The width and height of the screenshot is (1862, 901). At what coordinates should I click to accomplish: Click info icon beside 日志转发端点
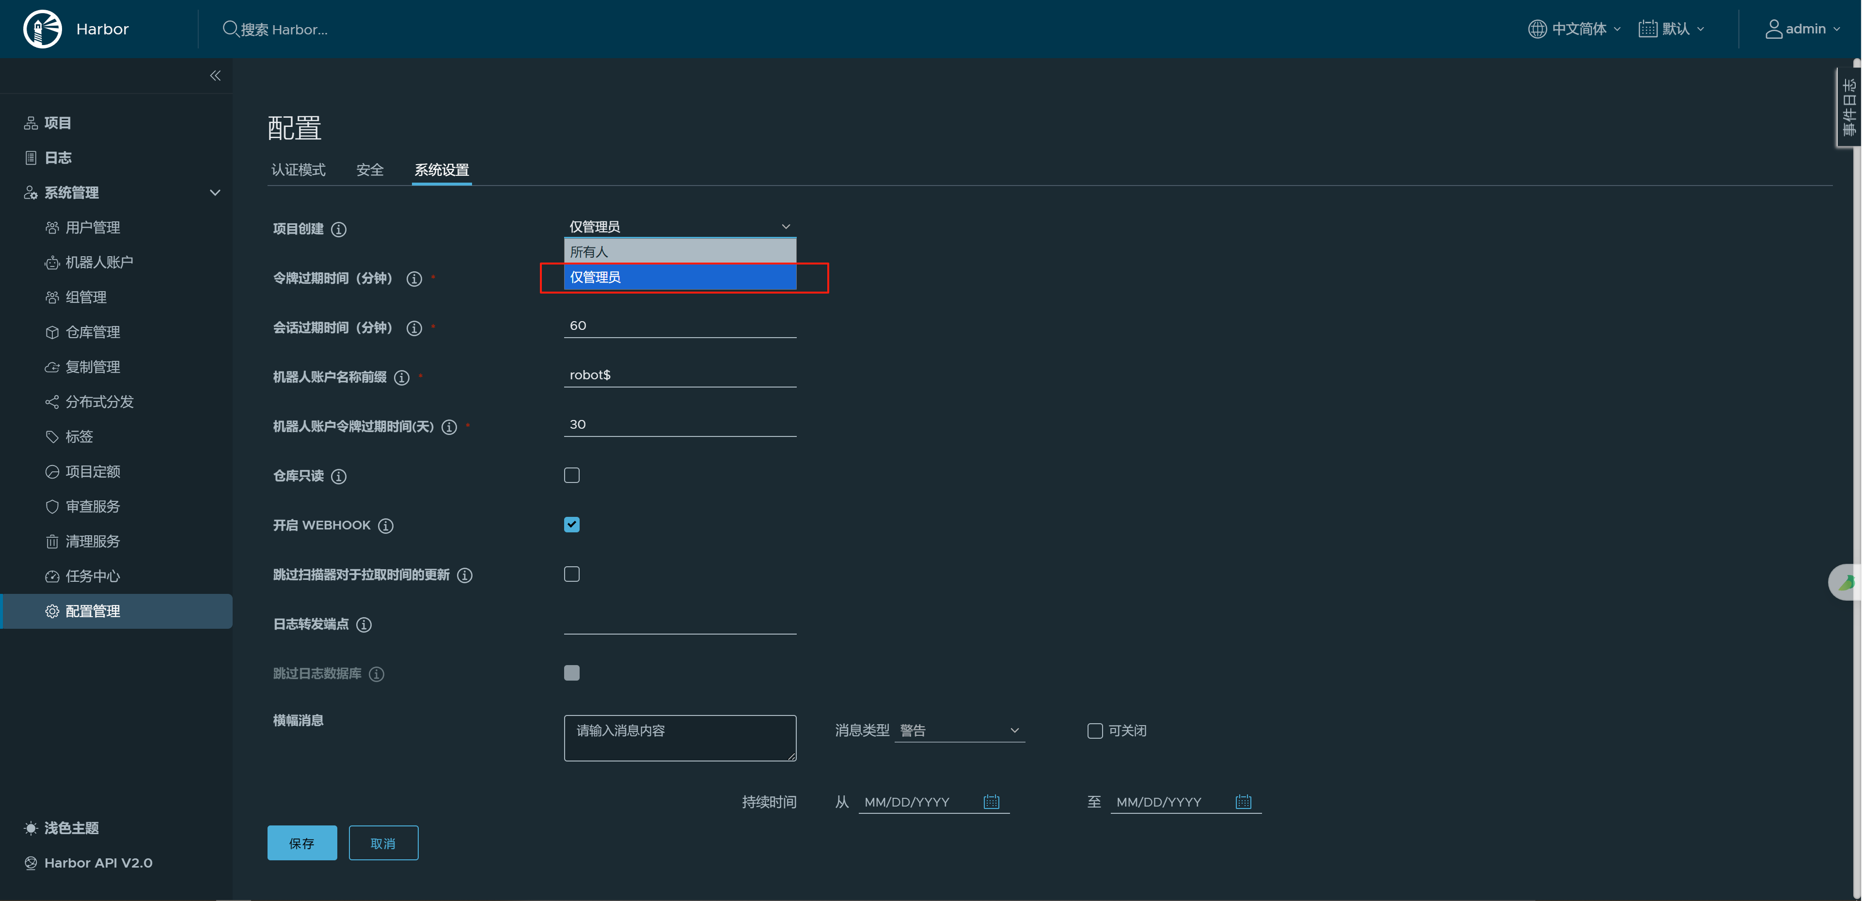tap(364, 625)
